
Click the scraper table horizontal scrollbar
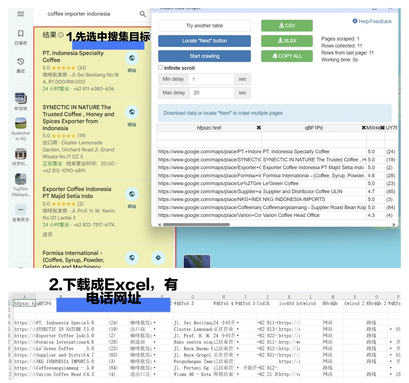196,224
